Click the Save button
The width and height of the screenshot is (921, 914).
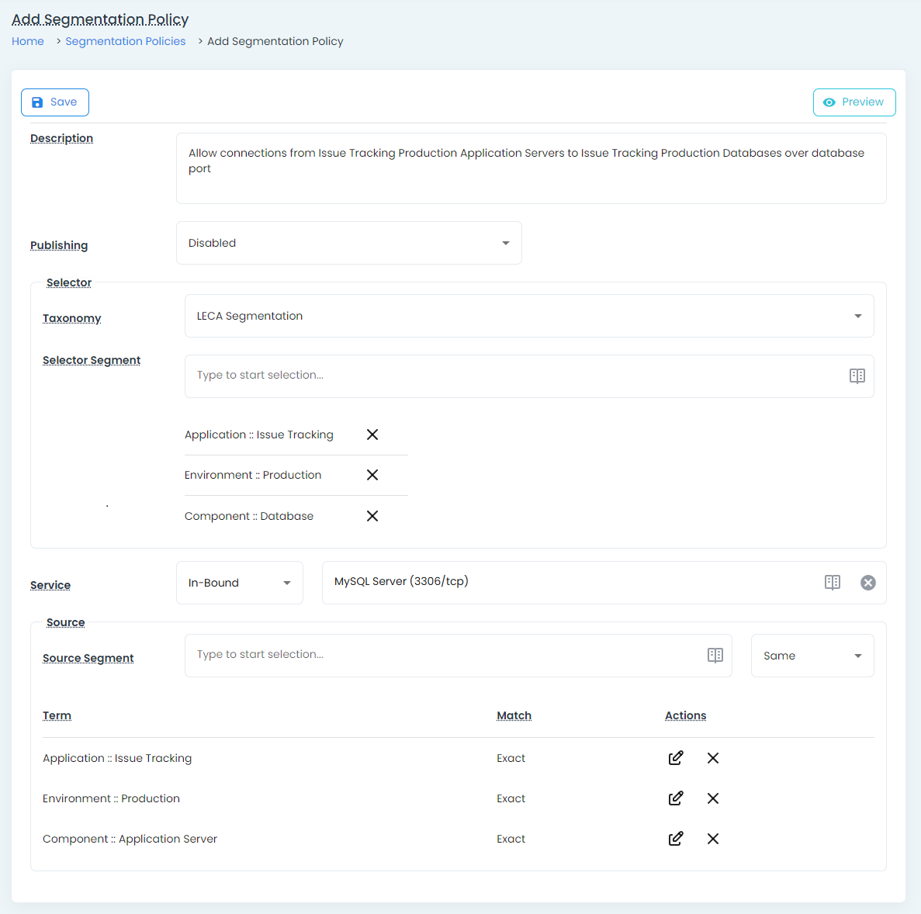pos(55,102)
